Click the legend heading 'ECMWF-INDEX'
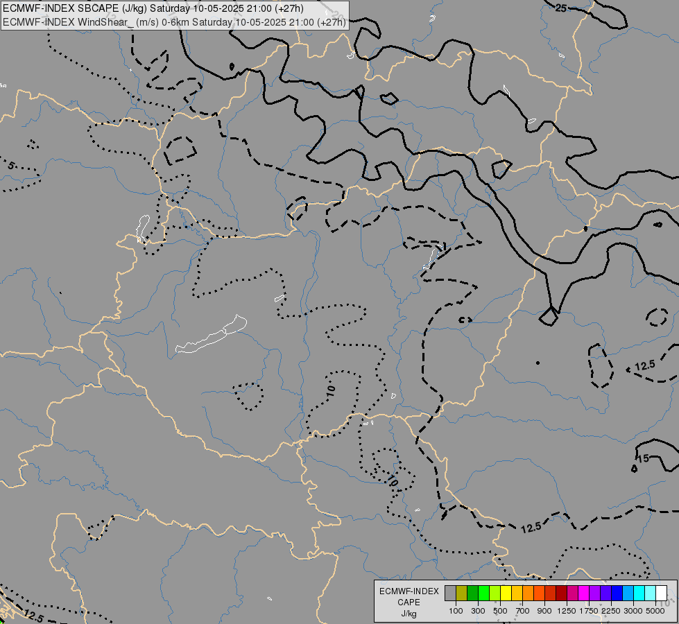 pos(409,591)
